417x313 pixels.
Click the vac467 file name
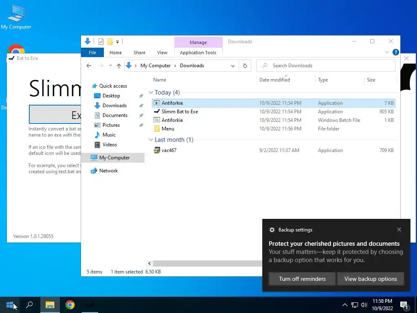[x=169, y=150]
